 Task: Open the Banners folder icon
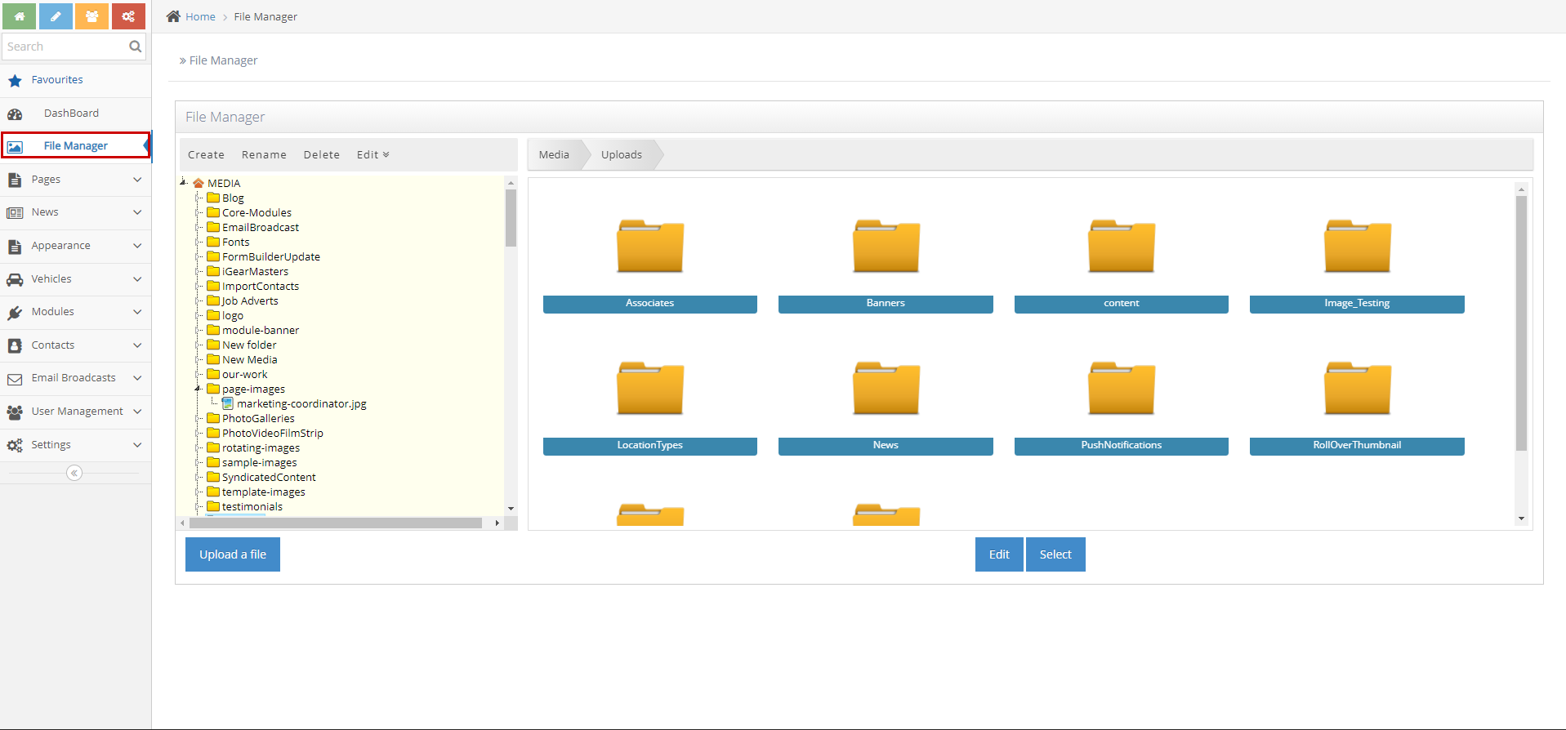pyautogui.click(x=886, y=246)
